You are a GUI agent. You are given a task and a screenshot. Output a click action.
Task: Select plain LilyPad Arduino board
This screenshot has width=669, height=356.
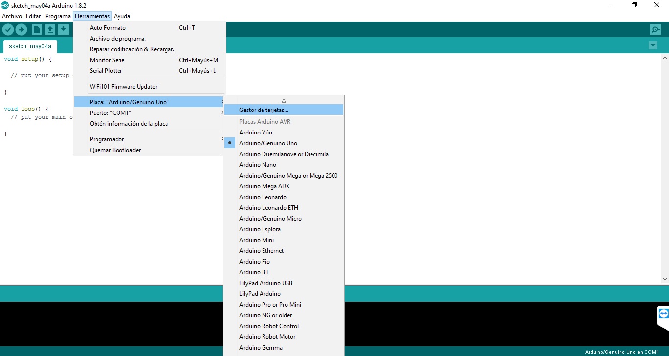pos(284,294)
